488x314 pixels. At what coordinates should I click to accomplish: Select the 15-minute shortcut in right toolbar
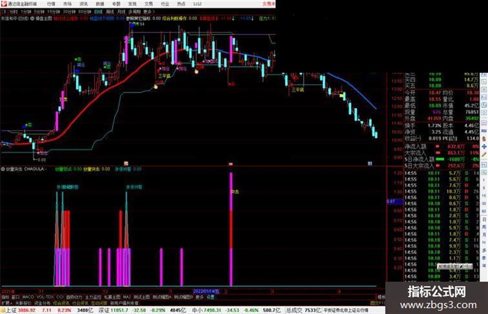[x=484, y=196]
